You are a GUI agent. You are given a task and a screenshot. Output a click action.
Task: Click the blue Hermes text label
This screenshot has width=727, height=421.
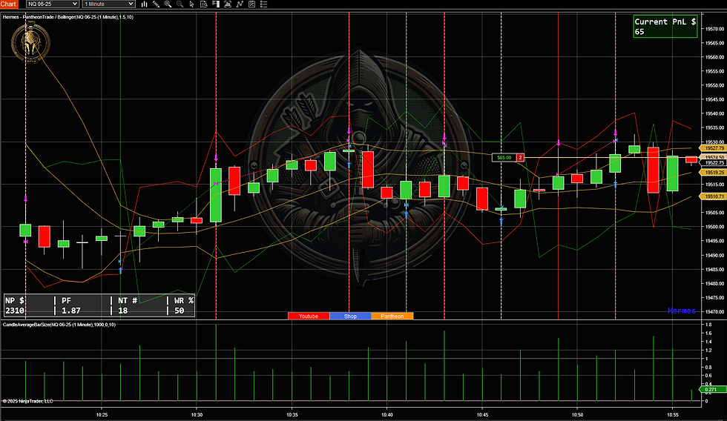tap(682, 311)
